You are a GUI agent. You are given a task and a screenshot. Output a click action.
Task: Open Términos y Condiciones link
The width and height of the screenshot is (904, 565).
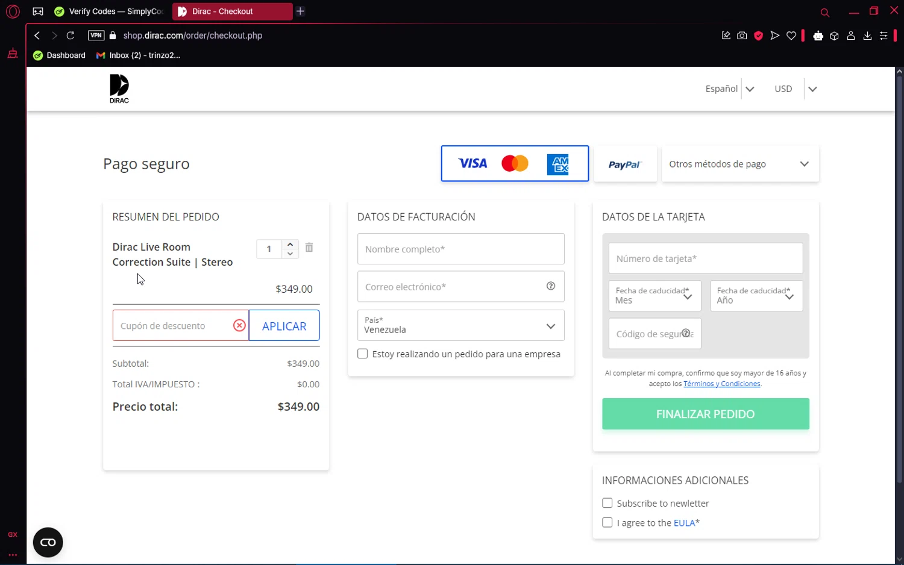click(x=721, y=384)
